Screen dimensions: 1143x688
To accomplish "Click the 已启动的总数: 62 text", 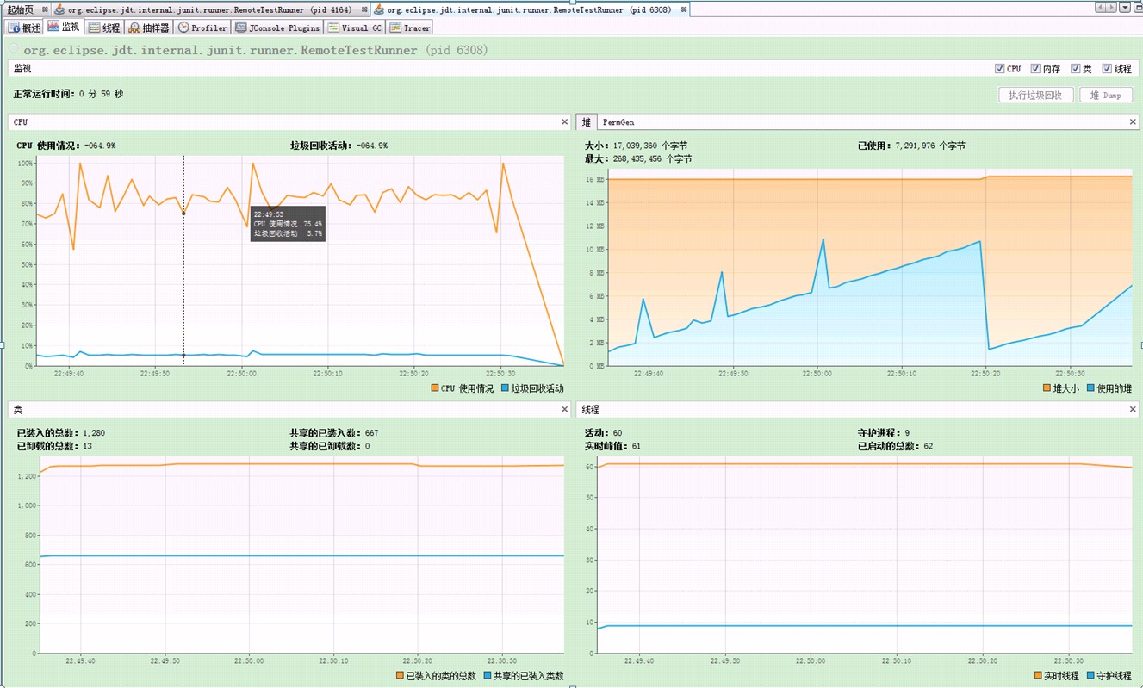I will pos(895,446).
